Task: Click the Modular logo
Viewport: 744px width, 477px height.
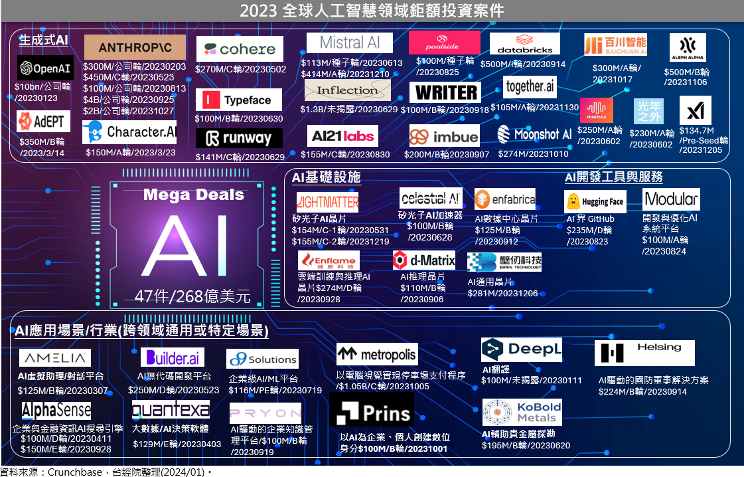Action: (671, 199)
